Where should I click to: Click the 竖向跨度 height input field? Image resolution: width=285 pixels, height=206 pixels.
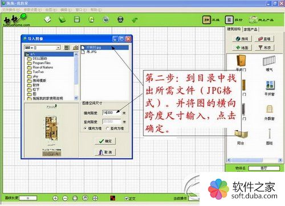click(112, 121)
